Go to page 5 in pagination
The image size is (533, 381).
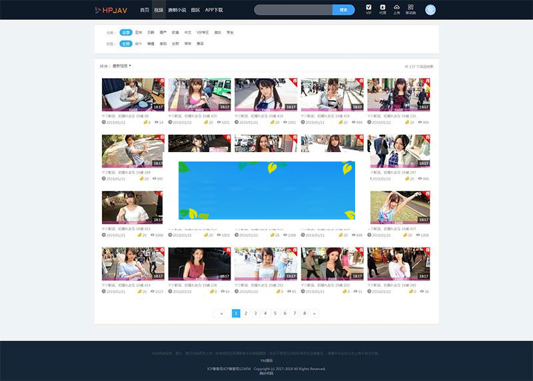pyautogui.click(x=275, y=313)
